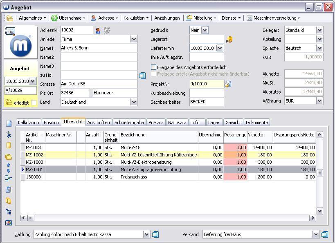Select the MZ-1002 row in article table
This screenshot has width=335, height=243.
[x=35, y=155]
